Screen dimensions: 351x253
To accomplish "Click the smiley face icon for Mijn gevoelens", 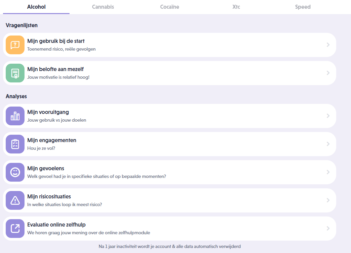I will [15, 172].
